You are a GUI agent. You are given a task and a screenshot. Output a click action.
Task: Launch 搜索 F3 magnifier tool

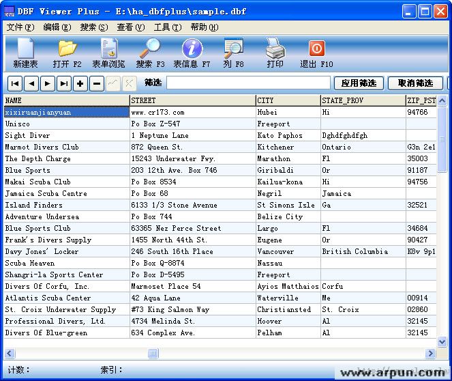click(x=150, y=53)
